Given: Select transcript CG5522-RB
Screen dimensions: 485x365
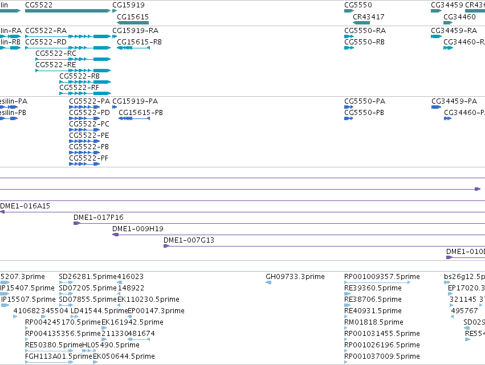Looking at the screenshot, I should (85, 82).
